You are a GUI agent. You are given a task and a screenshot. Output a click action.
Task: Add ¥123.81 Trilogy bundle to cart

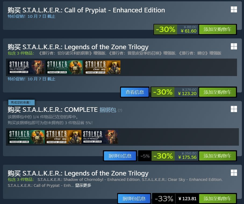pos(217,199)
